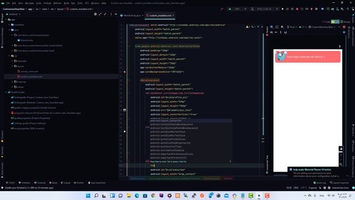The height and width of the screenshot is (200, 355).
Task: Collapse the layout folder
Action: pyautogui.click(x=12, y=66)
